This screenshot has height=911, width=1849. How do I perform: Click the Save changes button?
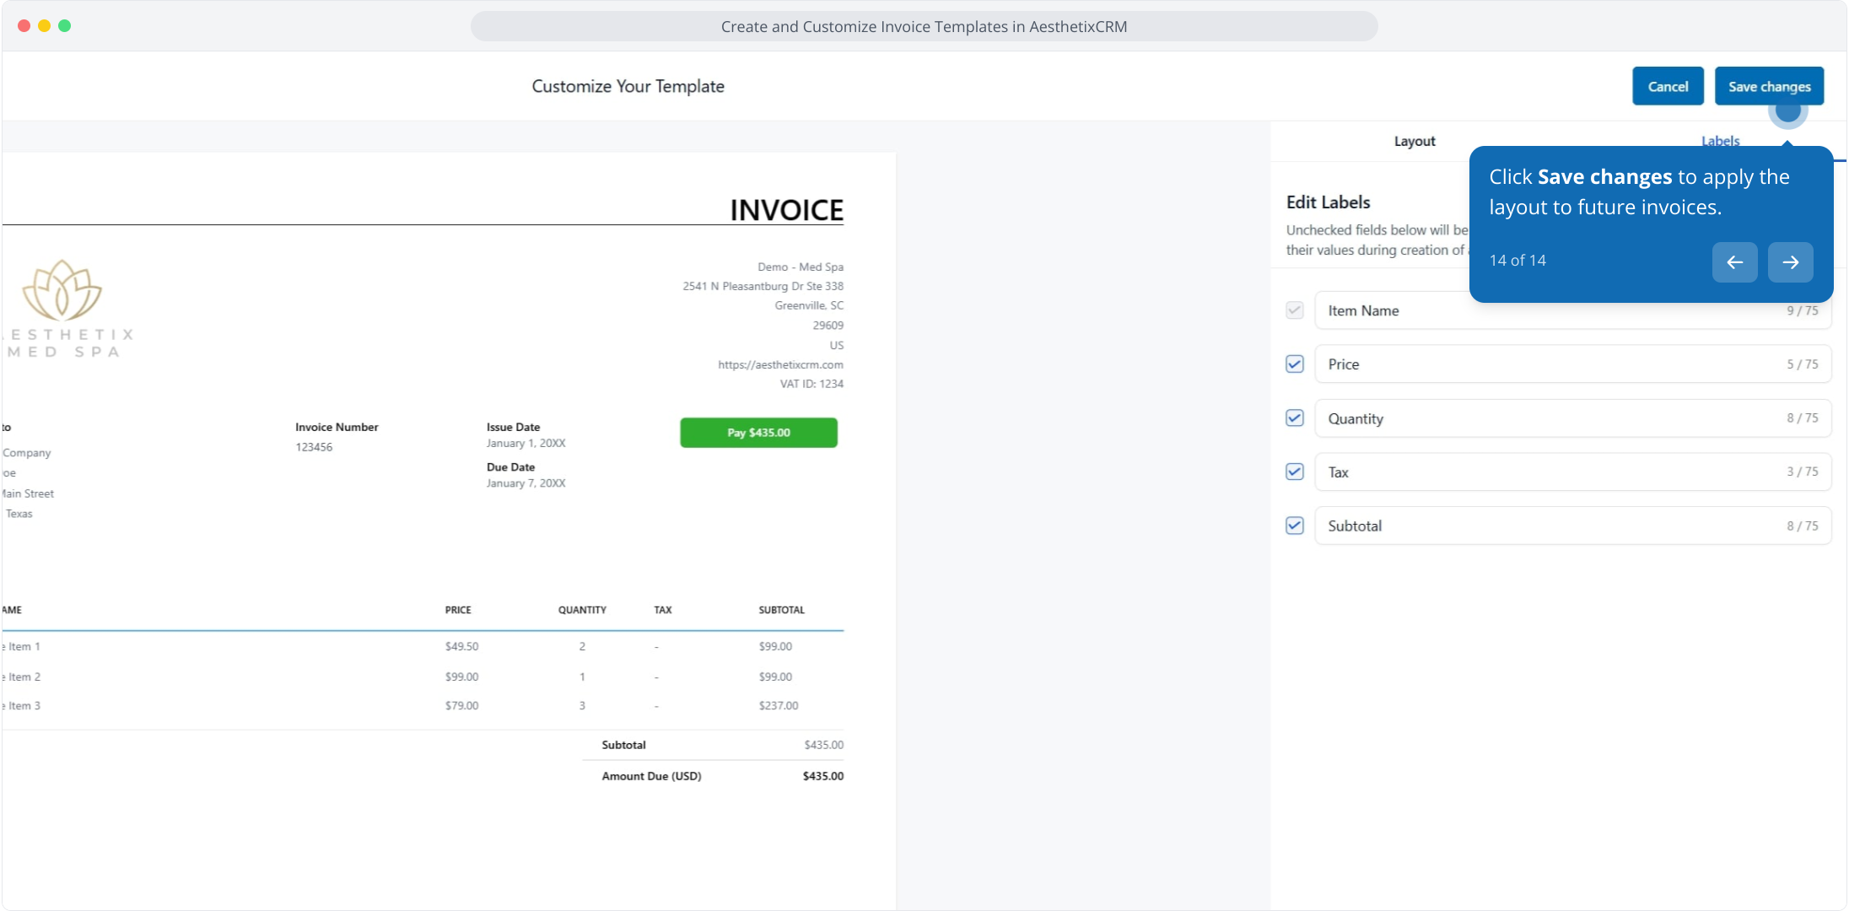pos(1769,86)
